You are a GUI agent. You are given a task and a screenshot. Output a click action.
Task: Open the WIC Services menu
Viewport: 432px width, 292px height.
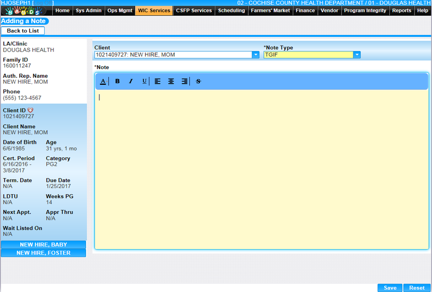(x=154, y=11)
